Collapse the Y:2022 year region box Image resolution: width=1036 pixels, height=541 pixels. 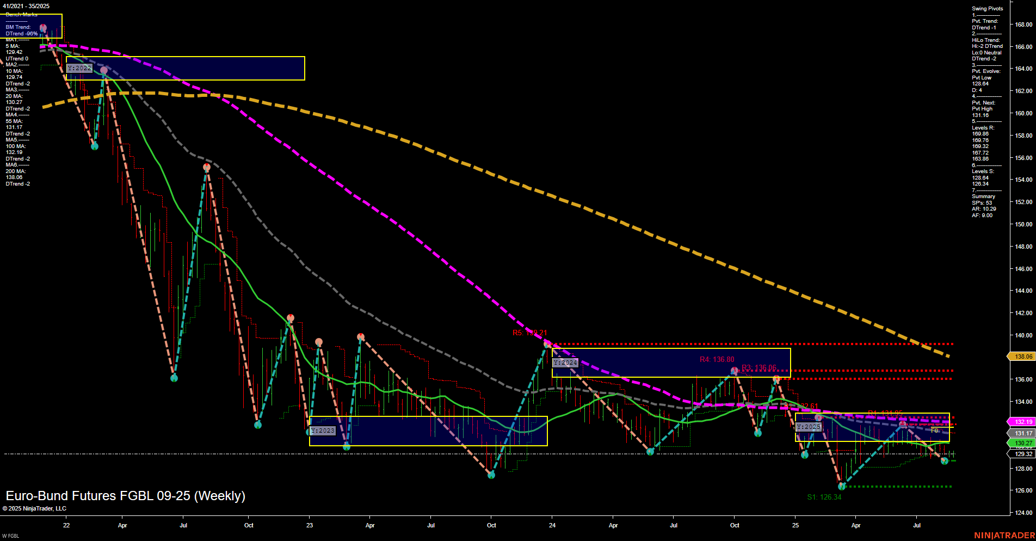pyautogui.click(x=79, y=68)
